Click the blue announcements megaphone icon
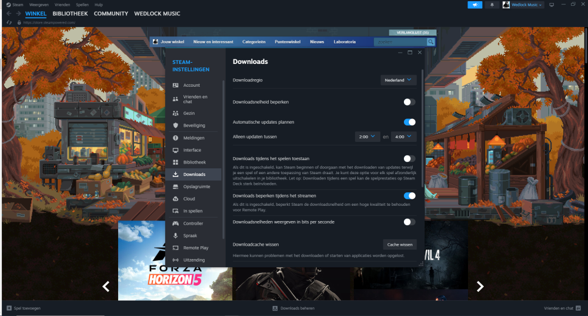The height and width of the screenshot is (316, 588). click(x=475, y=5)
